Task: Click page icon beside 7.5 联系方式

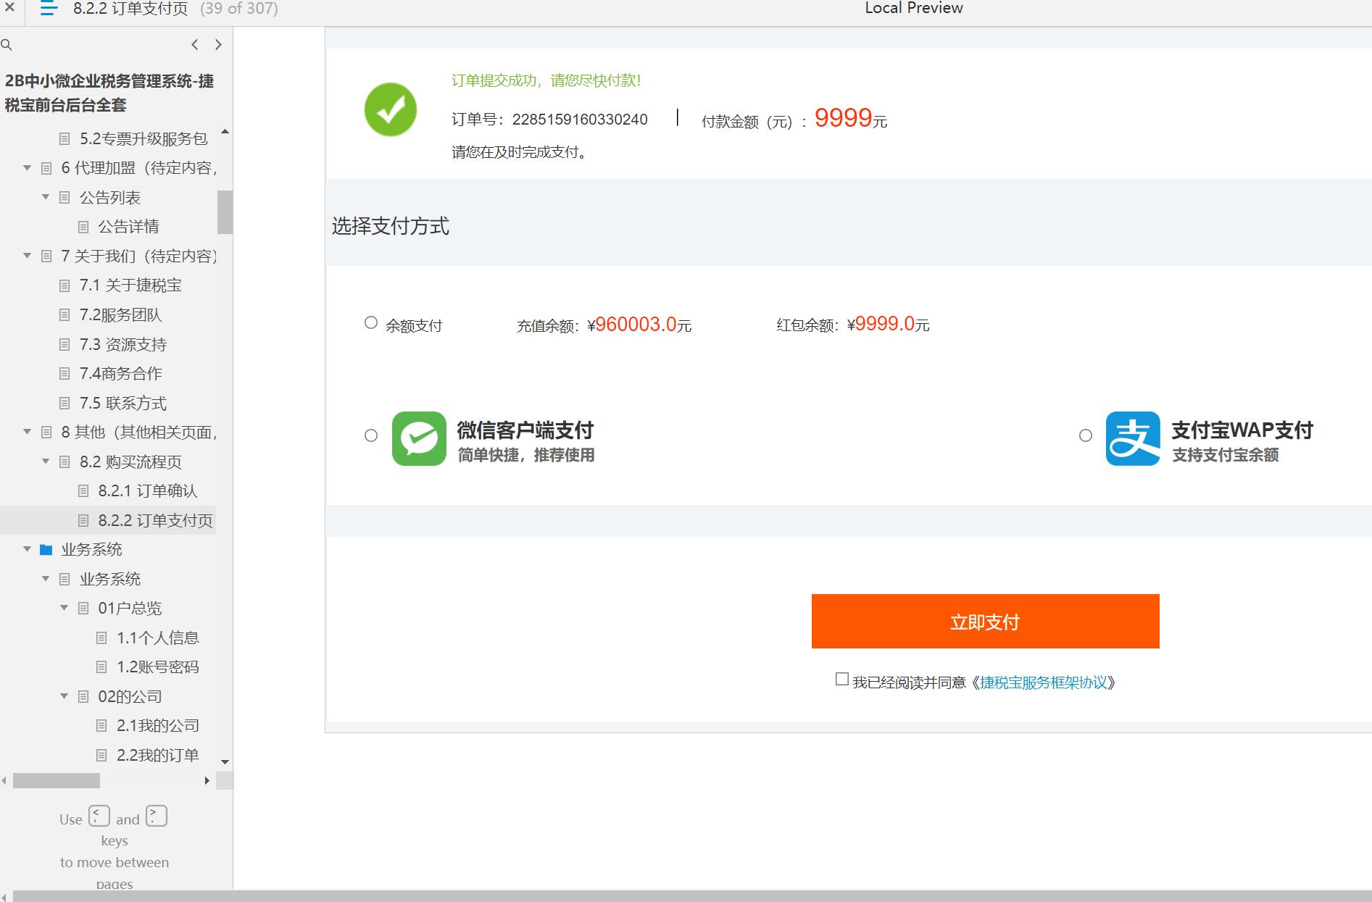Action: point(65,404)
